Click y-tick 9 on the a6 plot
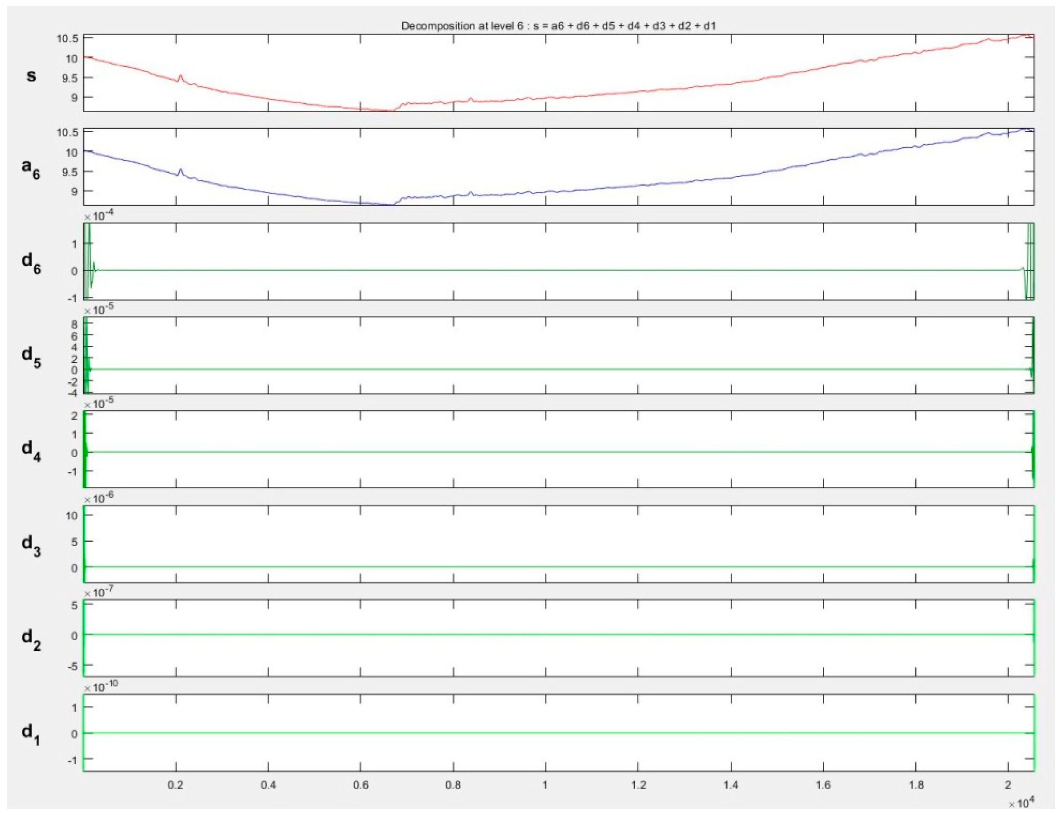 (74, 192)
